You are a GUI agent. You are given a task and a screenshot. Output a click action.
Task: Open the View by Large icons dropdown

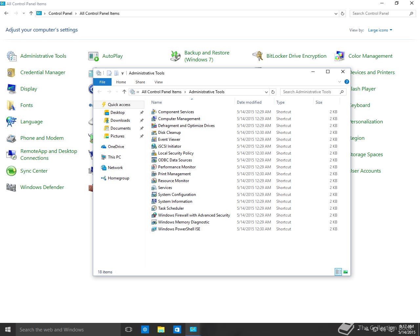pyautogui.click(x=380, y=30)
